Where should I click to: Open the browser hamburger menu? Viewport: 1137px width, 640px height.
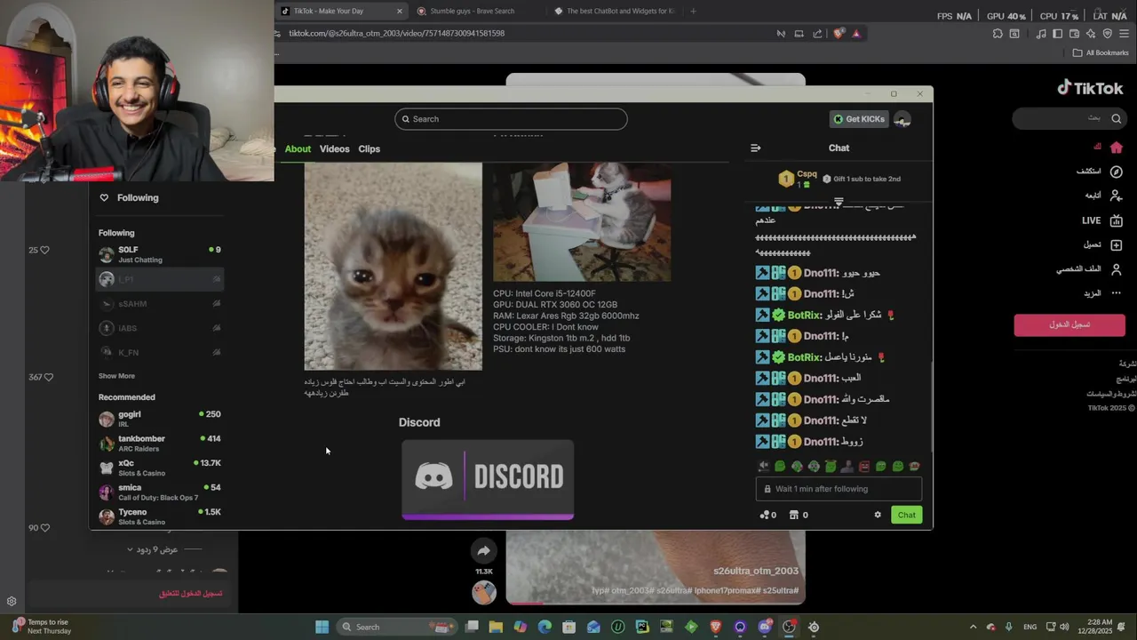click(x=1124, y=34)
